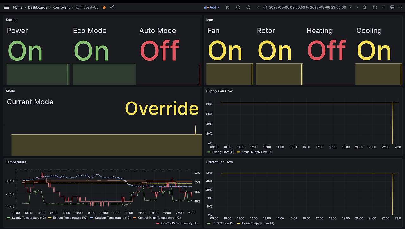Click the Power stat label
Image resolution: width=405 pixels, height=229 pixels.
(x=17, y=31)
